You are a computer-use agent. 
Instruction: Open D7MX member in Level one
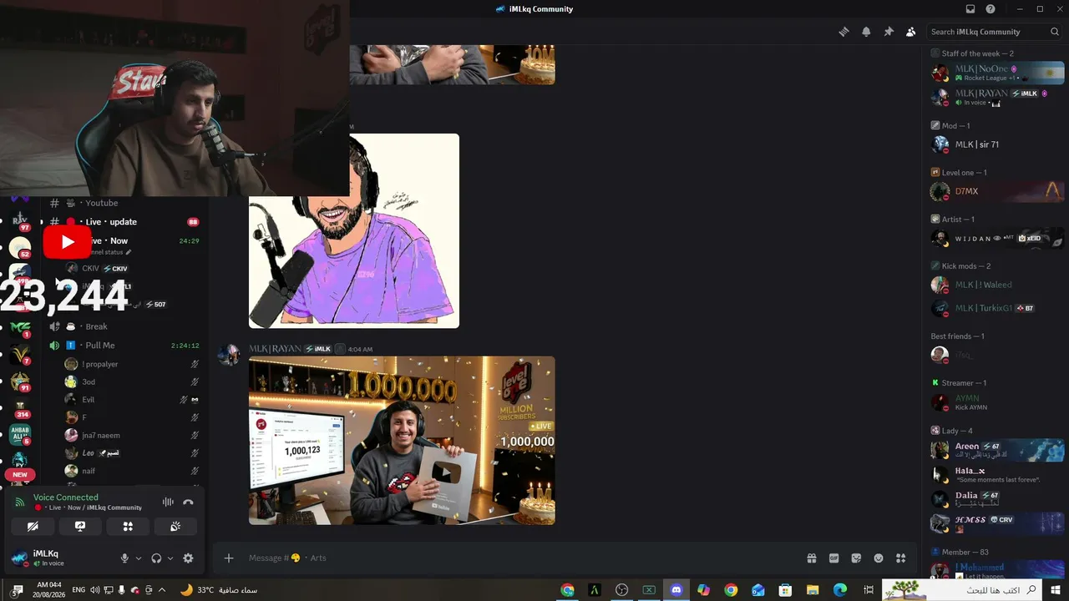click(997, 191)
